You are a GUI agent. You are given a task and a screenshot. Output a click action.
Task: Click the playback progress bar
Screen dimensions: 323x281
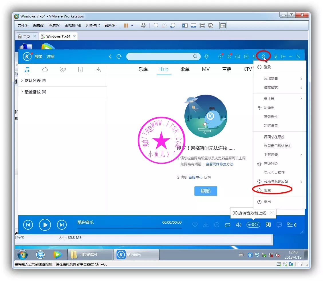tap(129, 228)
